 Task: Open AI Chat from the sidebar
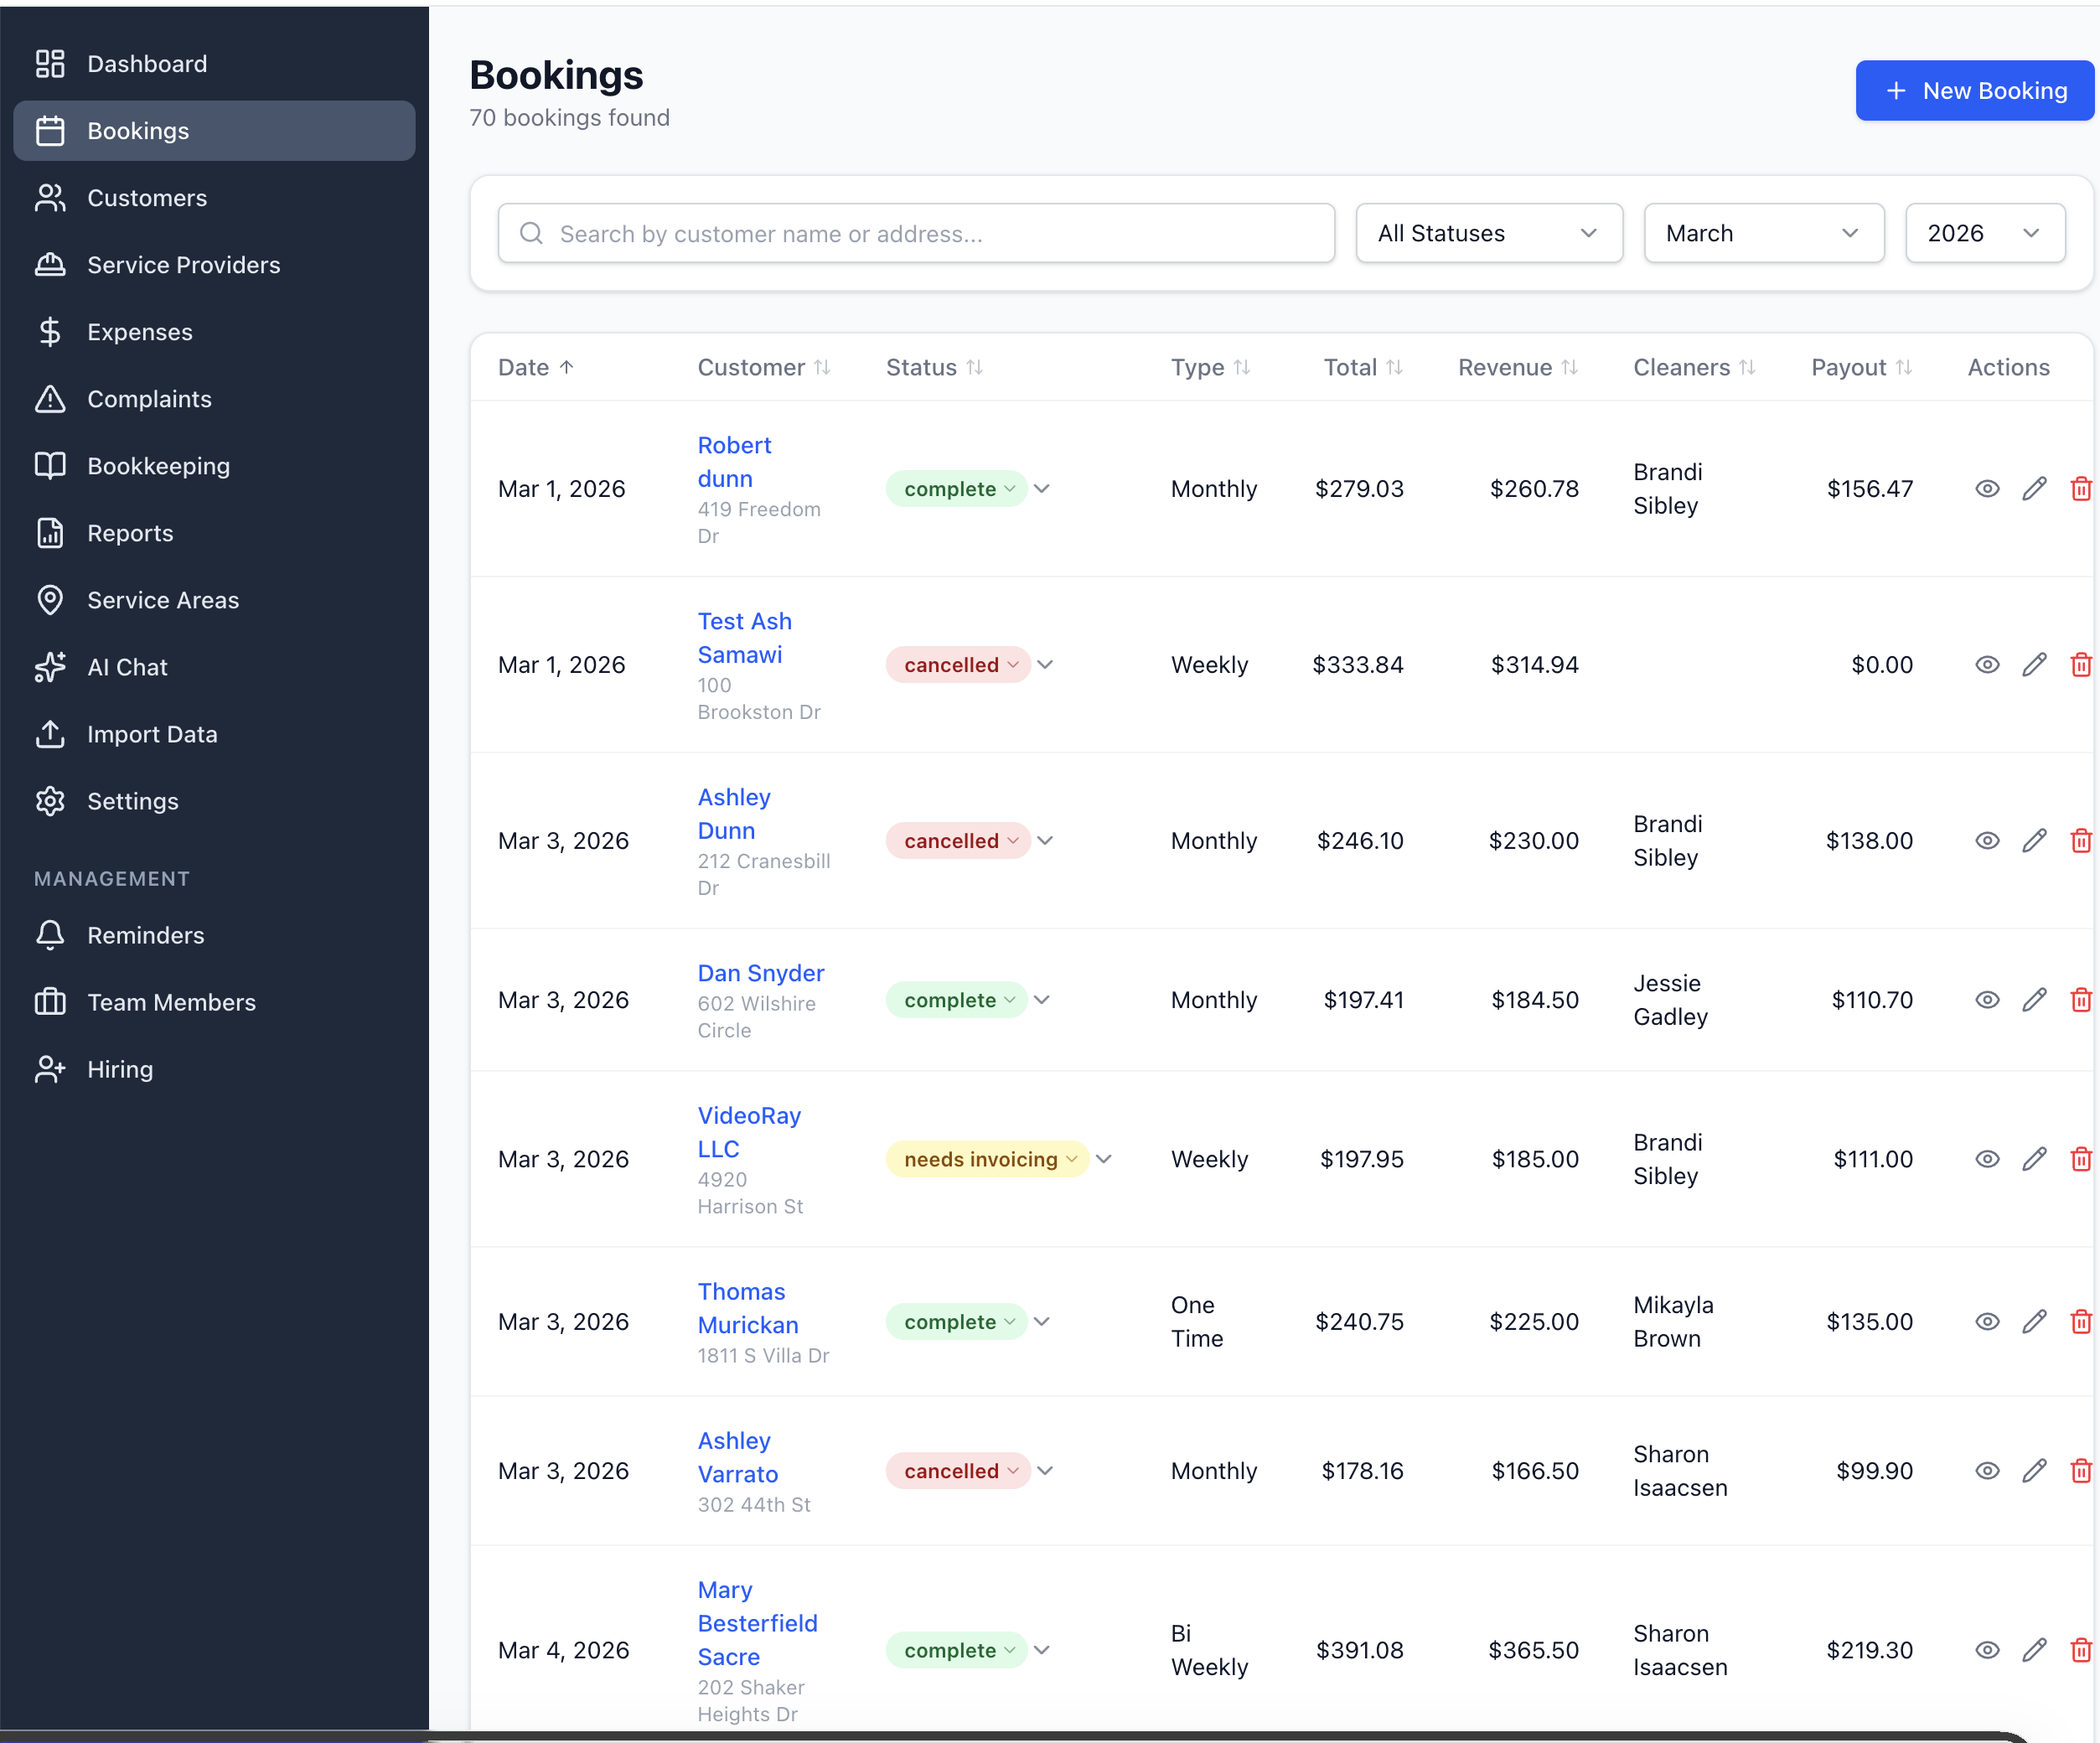127,667
